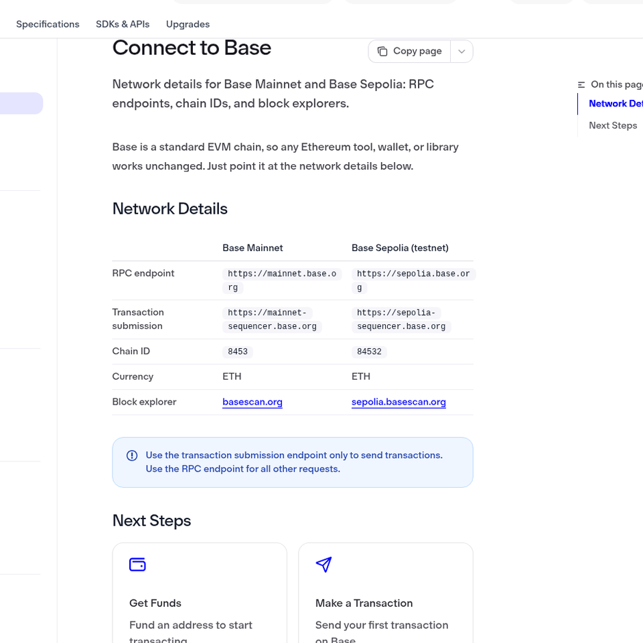Click the Copy page button label

(417, 52)
